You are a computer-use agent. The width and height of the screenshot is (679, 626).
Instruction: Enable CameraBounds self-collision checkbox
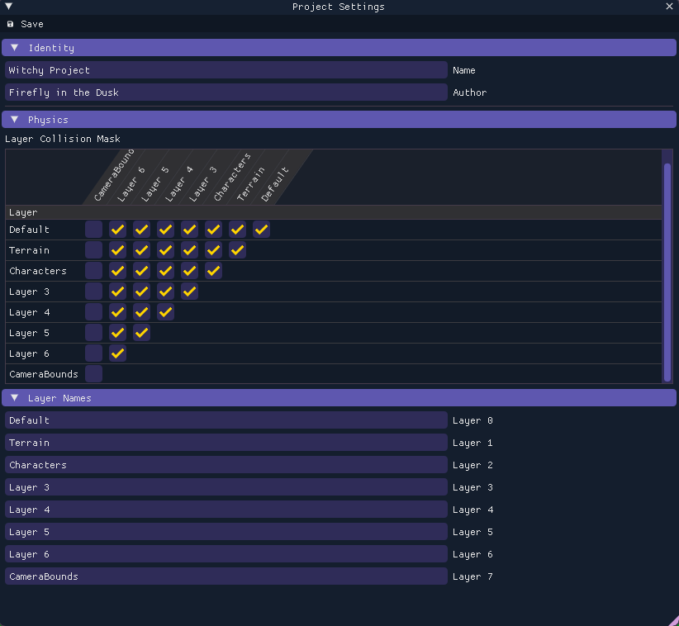coord(93,373)
